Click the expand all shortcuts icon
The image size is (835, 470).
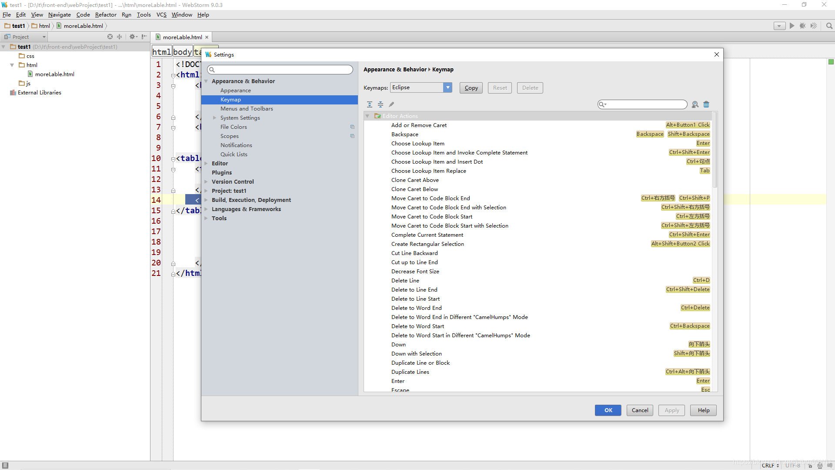pyautogui.click(x=370, y=104)
